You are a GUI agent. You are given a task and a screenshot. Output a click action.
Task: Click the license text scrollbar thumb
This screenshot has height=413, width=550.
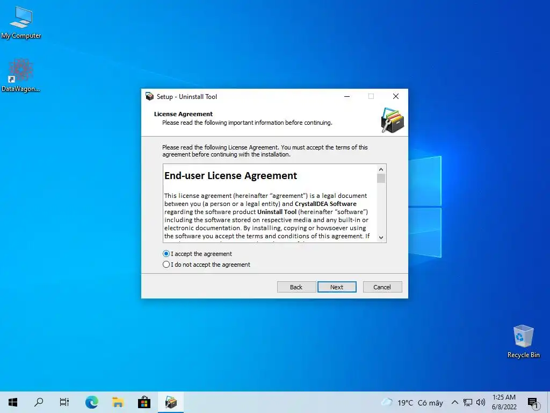pyautogui.click(x=381, y=179)
